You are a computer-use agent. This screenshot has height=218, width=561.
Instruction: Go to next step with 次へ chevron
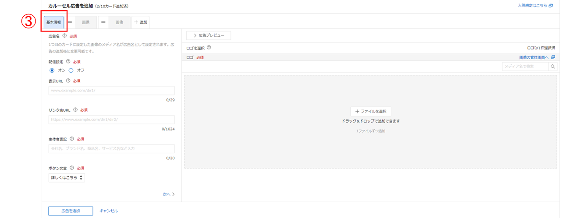pyautogui.click(x=169, y=194)
